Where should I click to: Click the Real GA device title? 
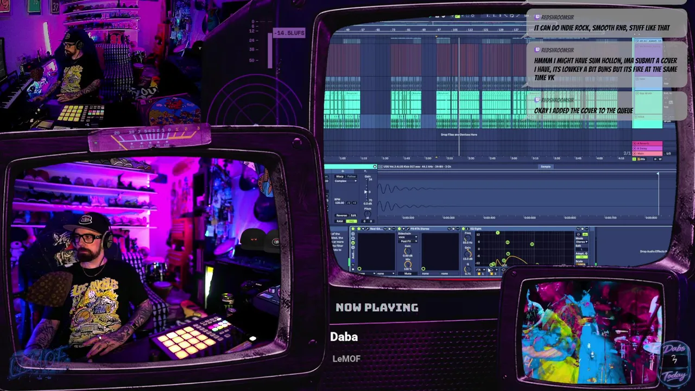pos(376,229)
